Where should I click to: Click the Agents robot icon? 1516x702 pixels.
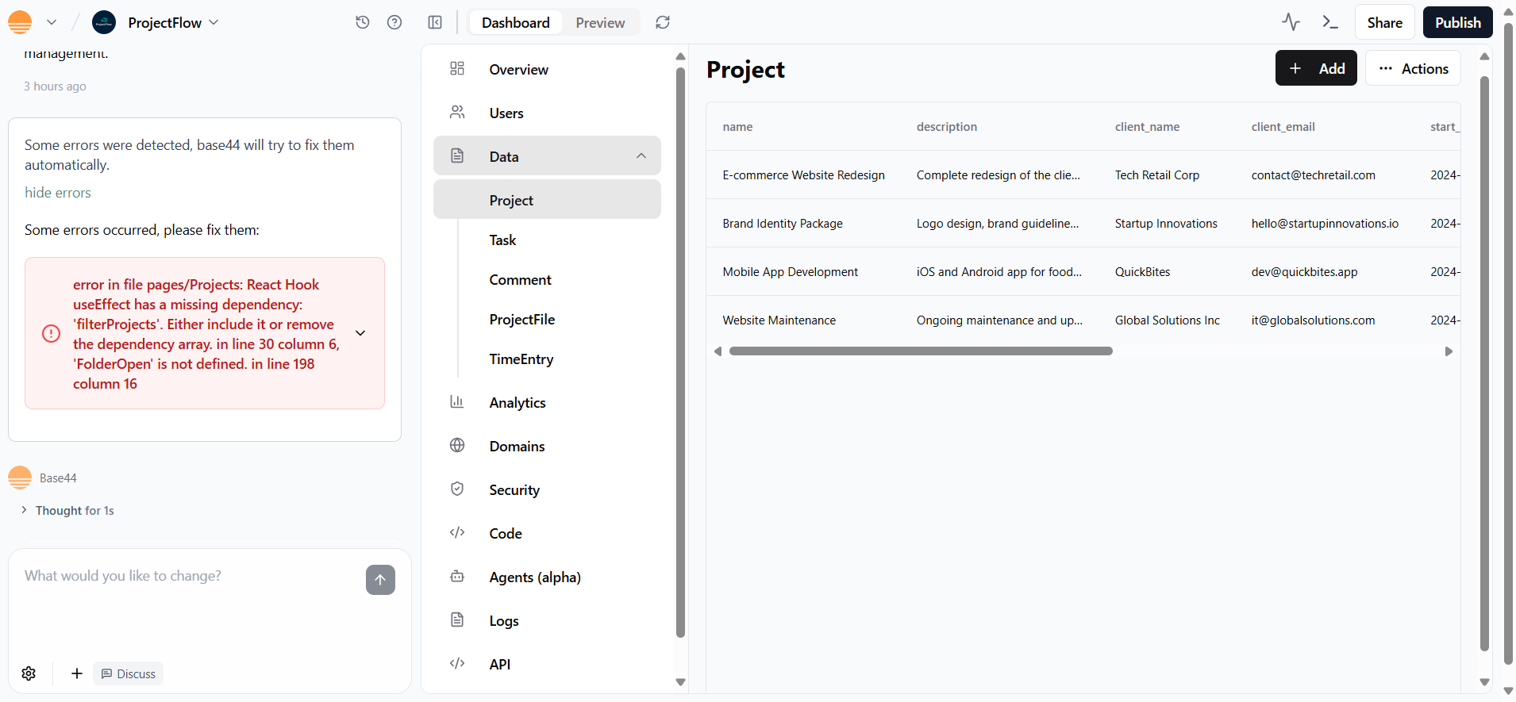(x=457, y=576)
